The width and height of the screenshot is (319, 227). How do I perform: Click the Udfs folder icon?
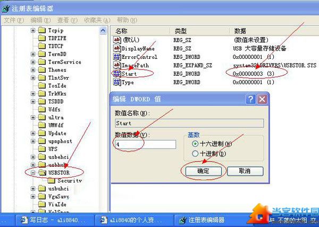coord(42,109)
